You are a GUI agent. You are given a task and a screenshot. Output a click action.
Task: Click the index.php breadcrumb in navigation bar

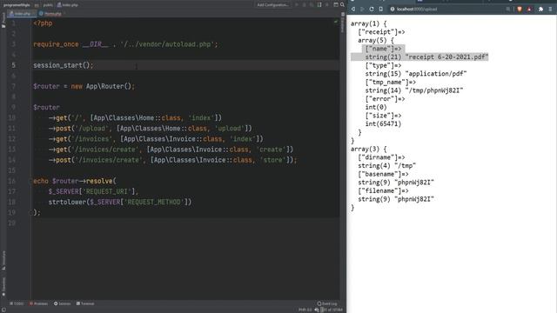click(x=68, y=5)
